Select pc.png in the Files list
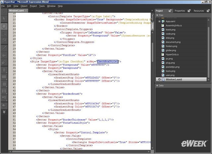Screen dimensions: 212x154 click(169, 59)
